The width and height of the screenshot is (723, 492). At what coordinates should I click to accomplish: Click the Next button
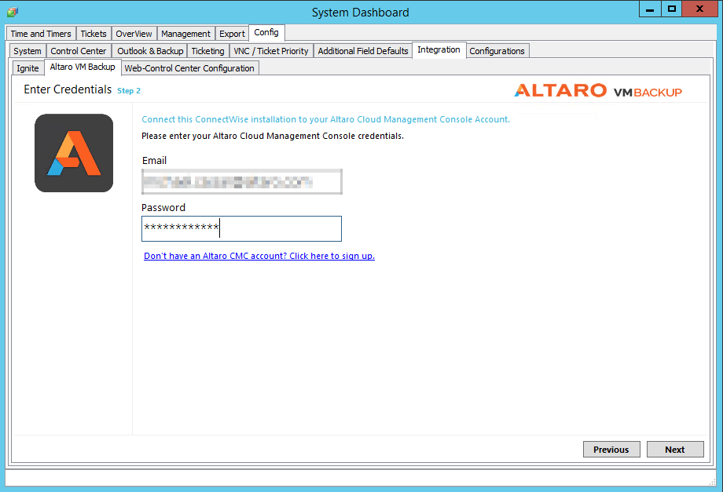click(675, 449)
